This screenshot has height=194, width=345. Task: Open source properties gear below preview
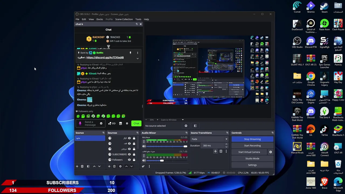(186, 126)
